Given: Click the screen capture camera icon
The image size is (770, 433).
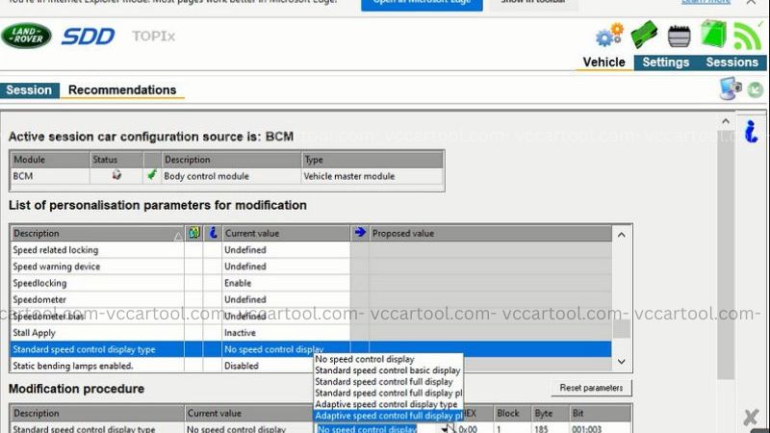Looking at the screenshot, I should (x=731, y=89).
